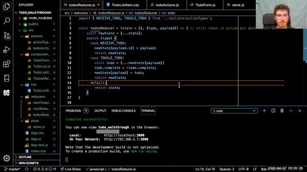307x172 pixels.
Task: Open index.css in explorer
Action: click(x=37, y=151)
